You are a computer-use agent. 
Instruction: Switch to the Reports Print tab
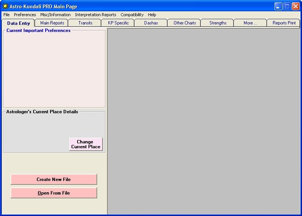pyautogui.click(x=284, y=23)
